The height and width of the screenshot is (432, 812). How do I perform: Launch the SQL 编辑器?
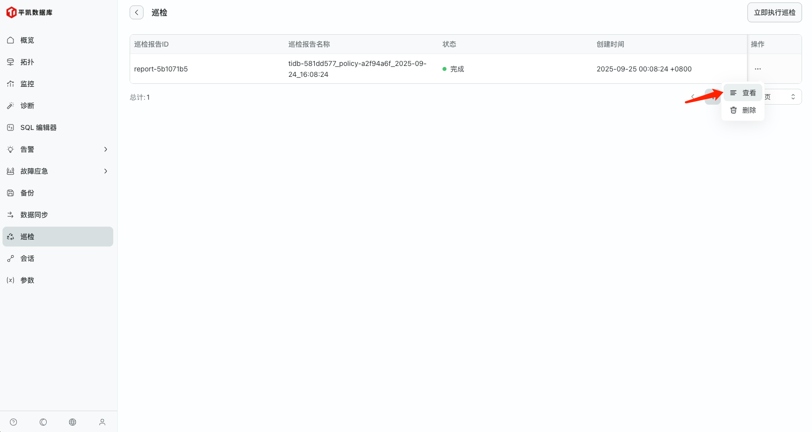pos(38,127)
